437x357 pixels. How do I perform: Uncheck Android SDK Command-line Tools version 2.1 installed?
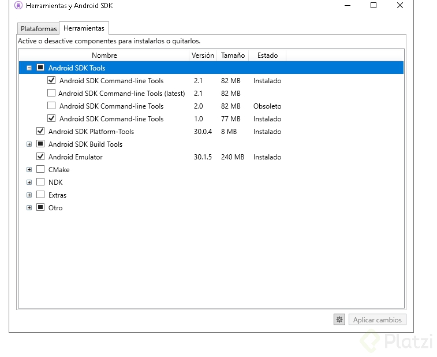click(x=51, y=80)
